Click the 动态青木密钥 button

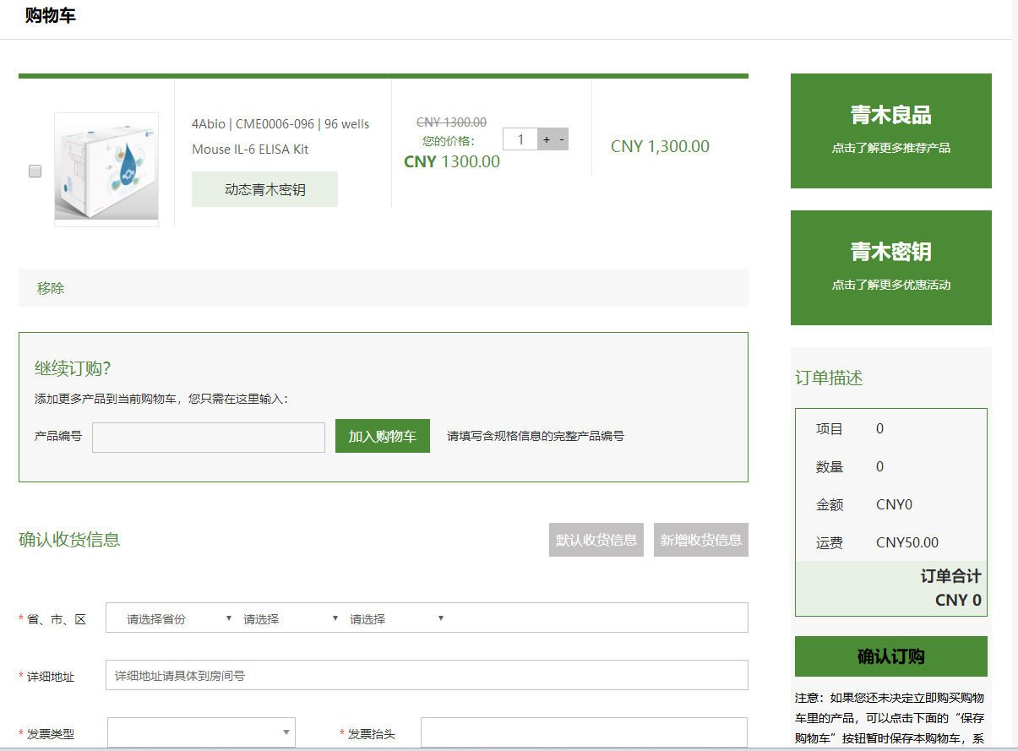pos(264,189)
